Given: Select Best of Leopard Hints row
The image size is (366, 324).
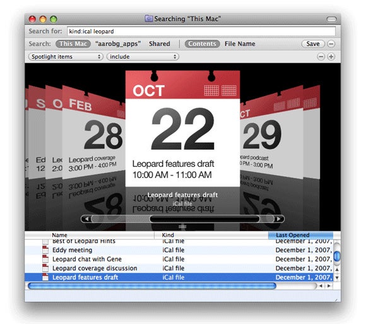Looking at the screenshot, I should tap(179, 242).
